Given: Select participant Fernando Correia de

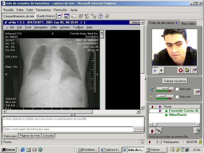Looking at the screenshot, I should tap(174, 111).
